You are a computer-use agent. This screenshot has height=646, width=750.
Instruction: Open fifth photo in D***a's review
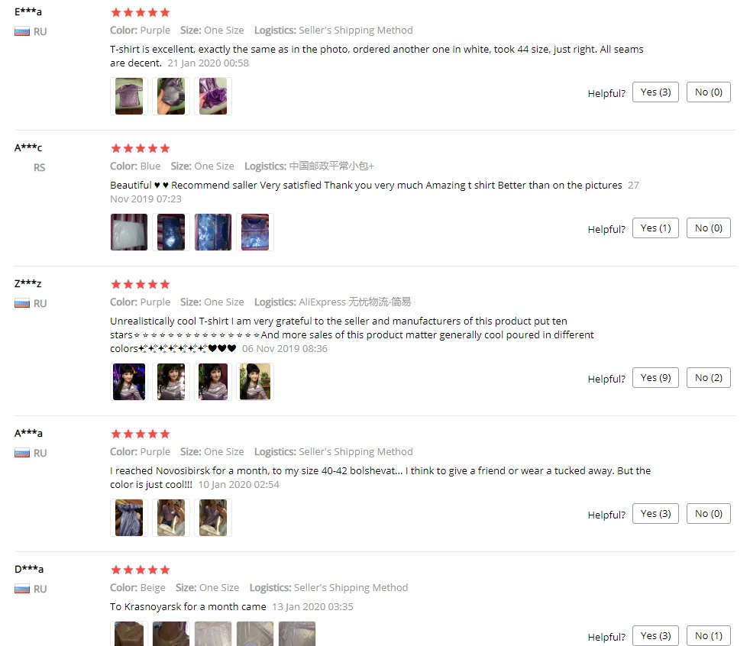click(x=298, y=634)
